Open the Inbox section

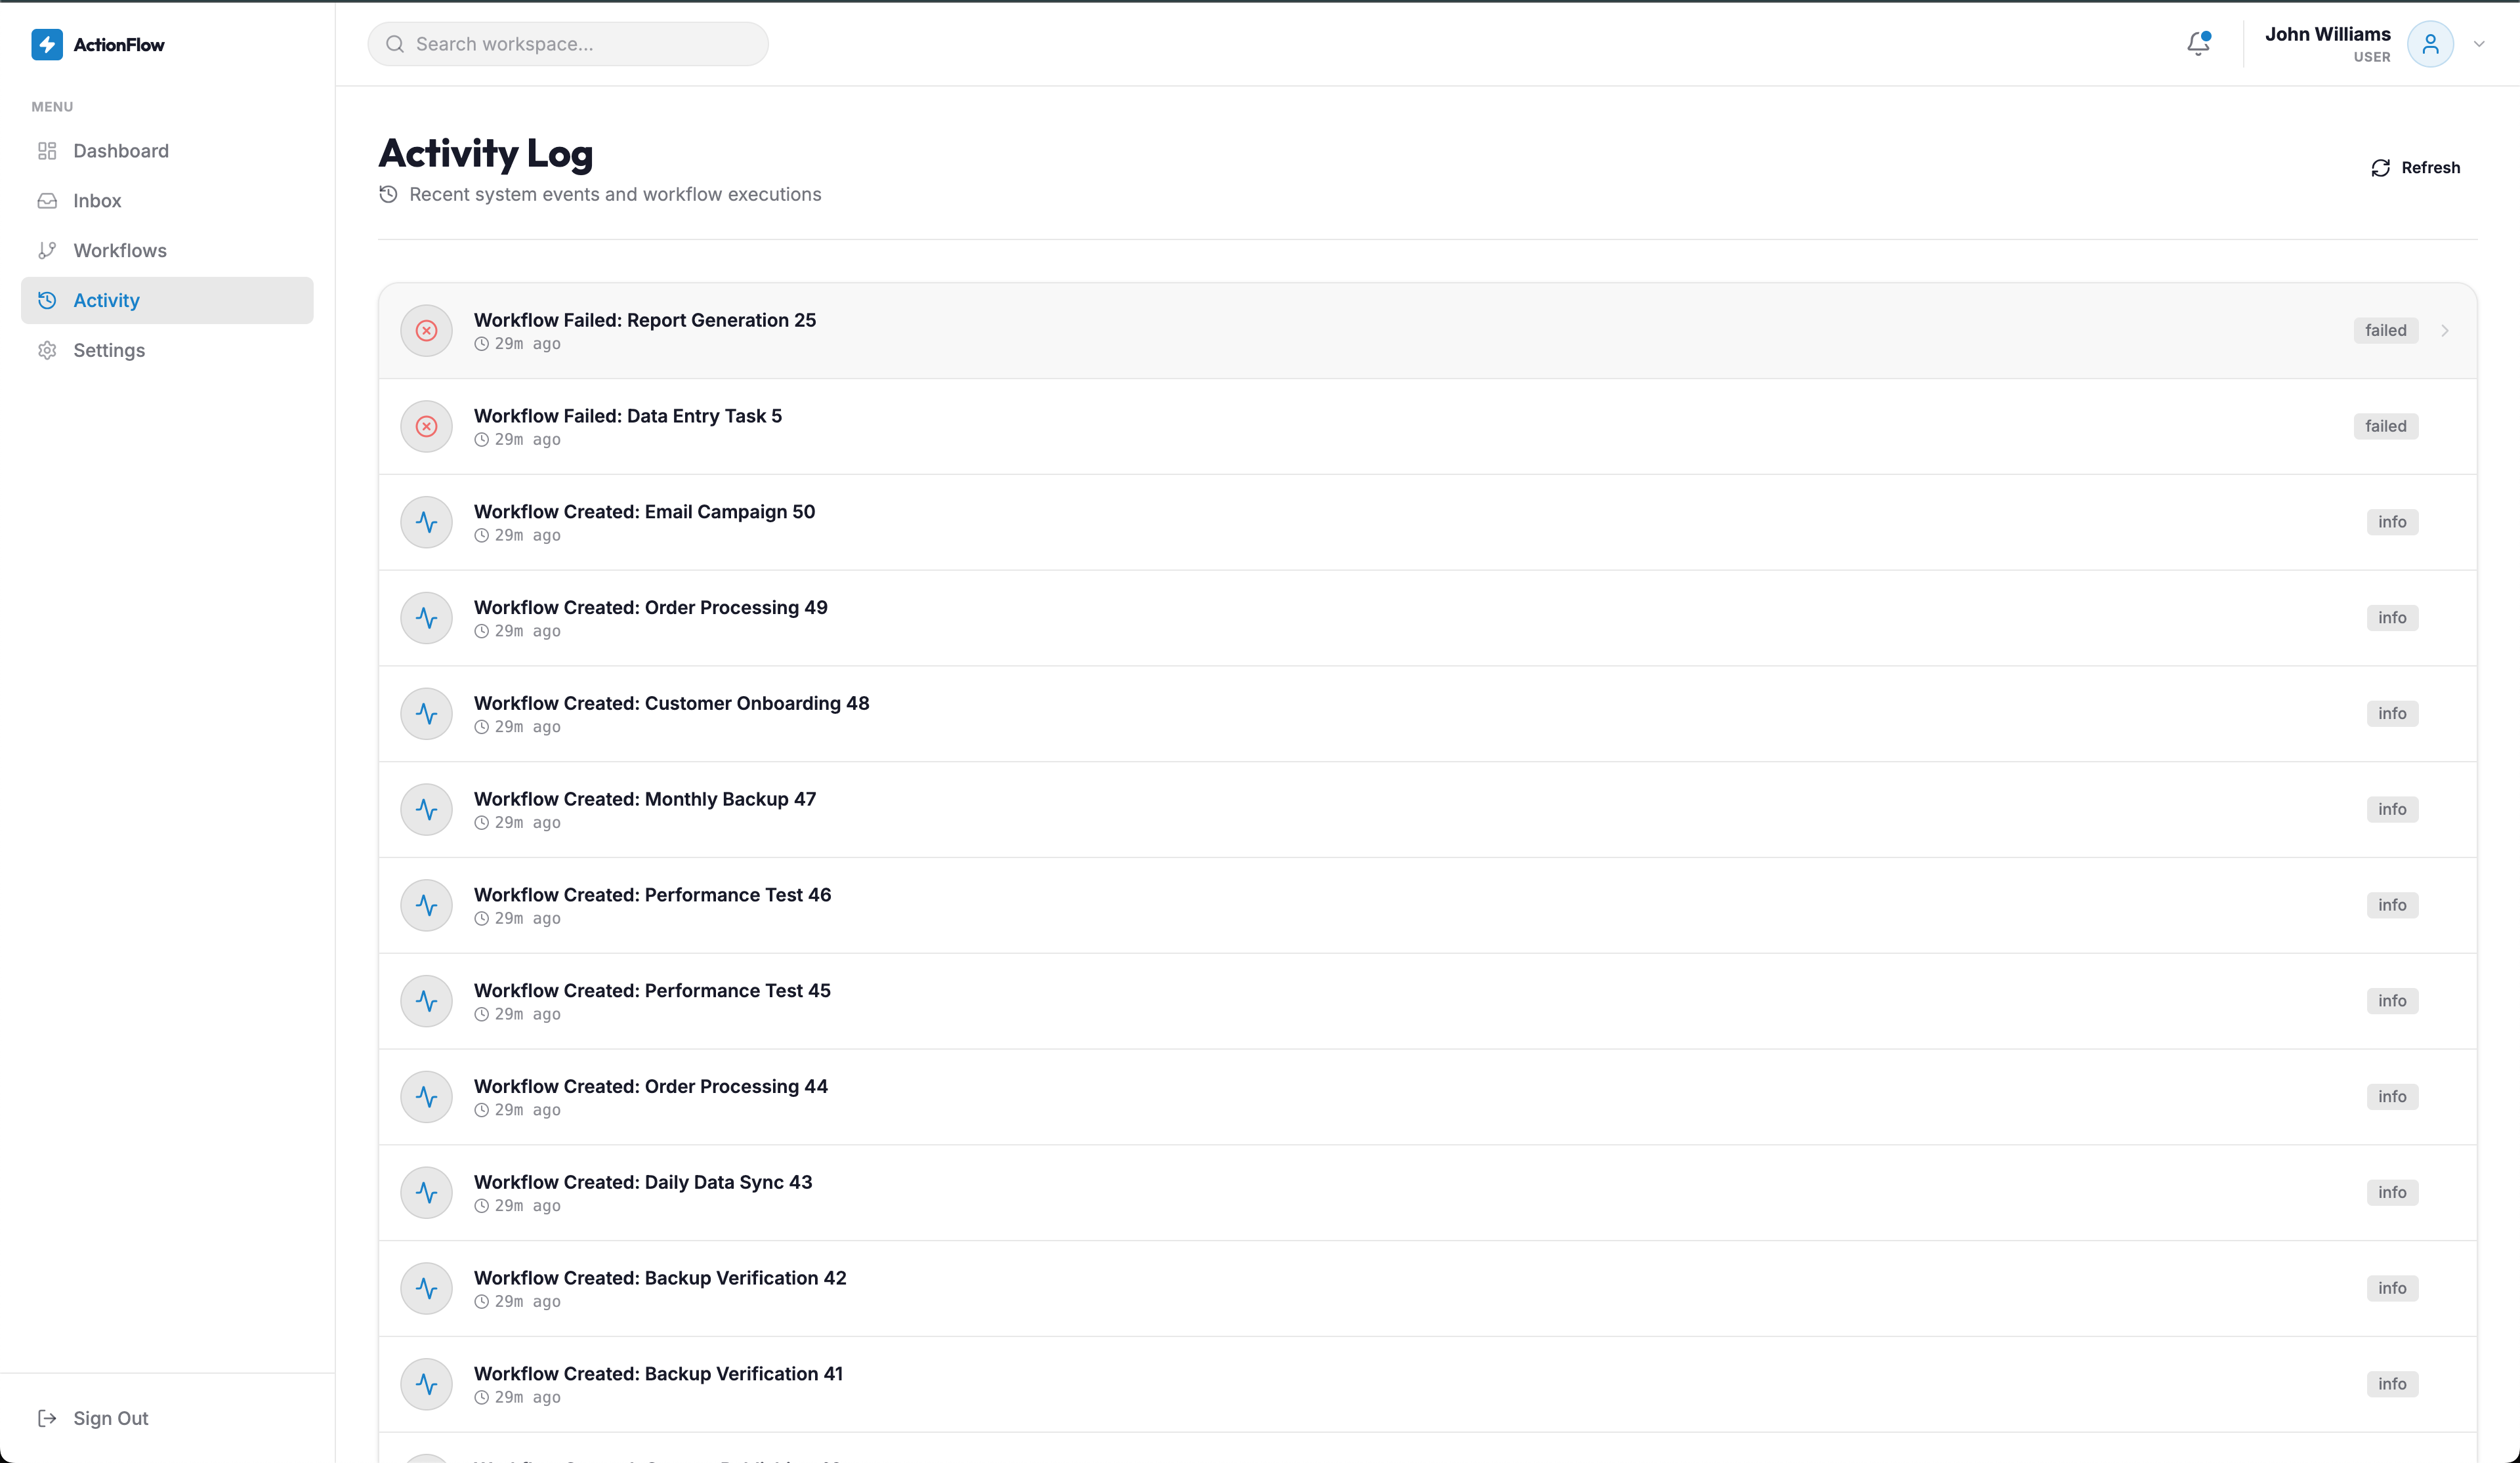pyautogui.click(x=97, y=200)
